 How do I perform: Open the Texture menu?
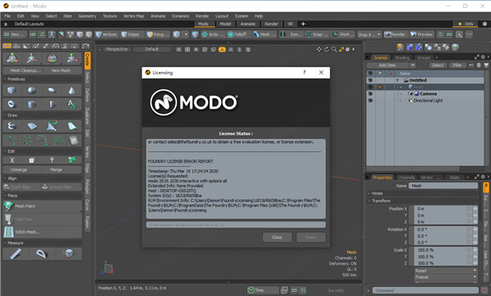point(110,16)
